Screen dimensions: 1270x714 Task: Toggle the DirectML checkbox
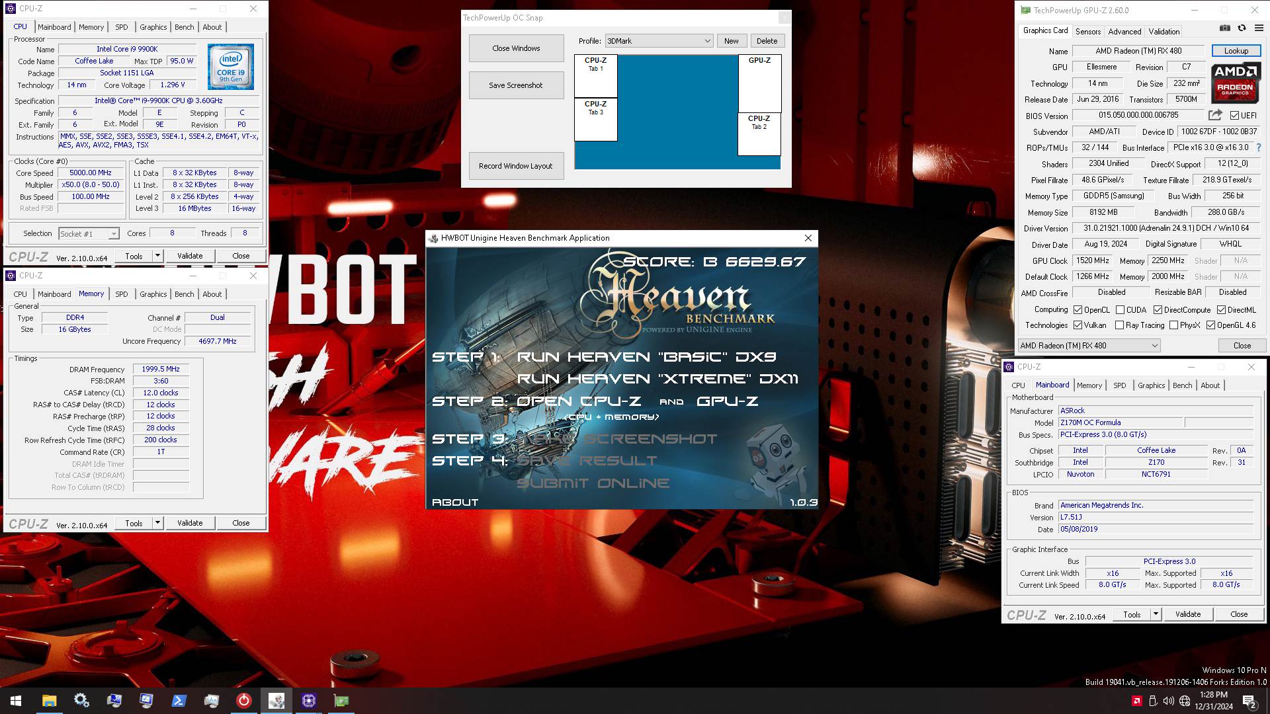[1221, 309]
